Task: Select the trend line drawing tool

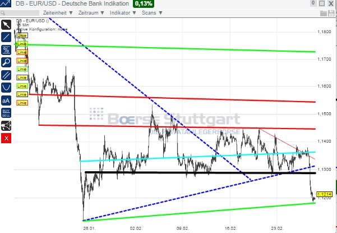Action: [x=6, y=37]
